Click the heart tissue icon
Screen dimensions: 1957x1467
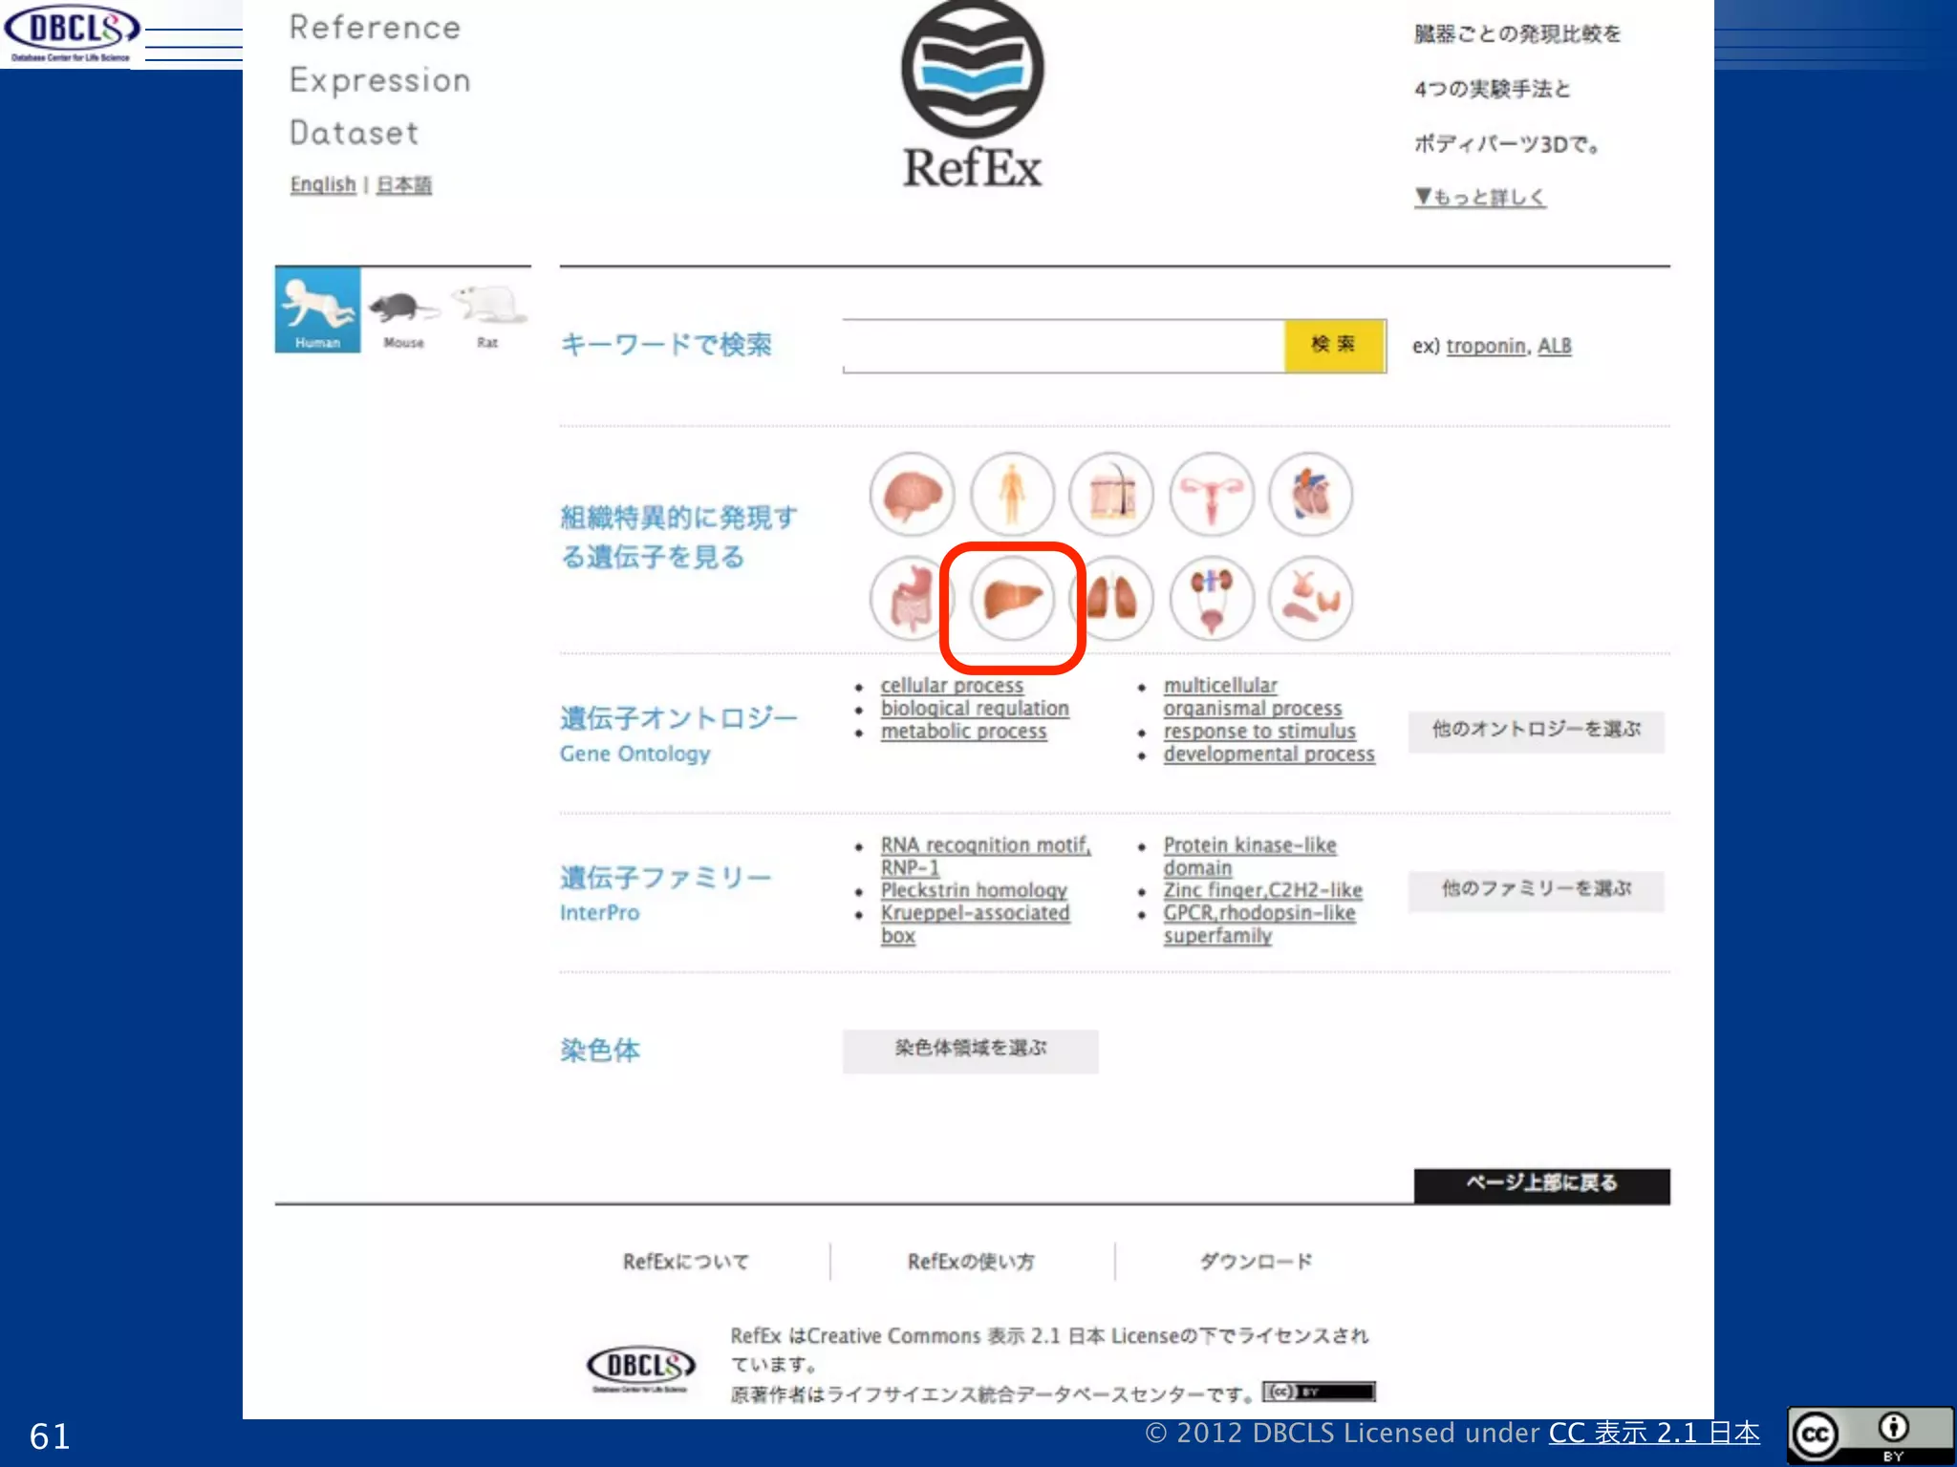1310,495
